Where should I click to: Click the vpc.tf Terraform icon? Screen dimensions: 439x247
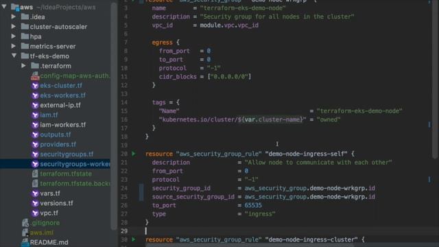[x=35, y=213]
